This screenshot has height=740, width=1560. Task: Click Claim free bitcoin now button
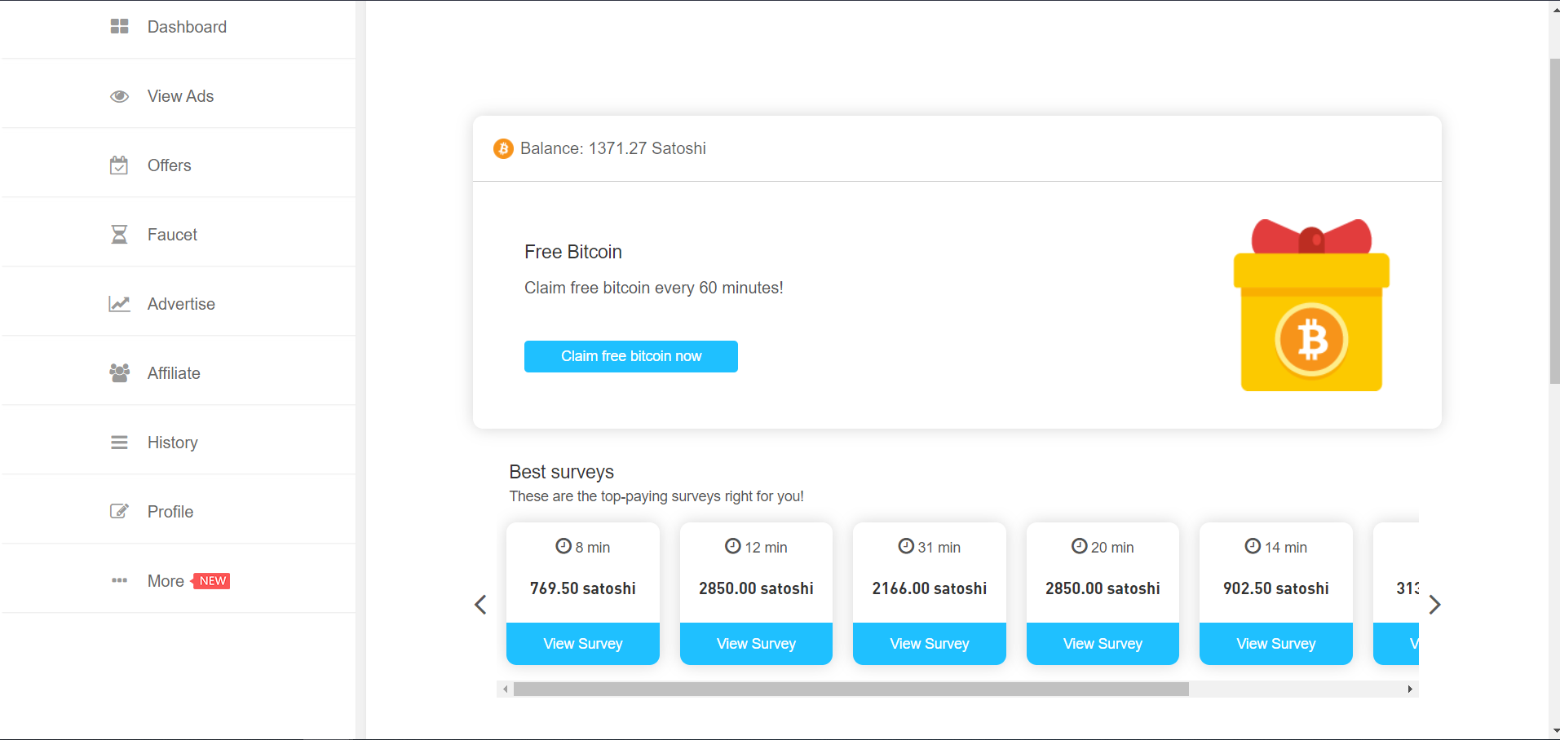point(631,356)
